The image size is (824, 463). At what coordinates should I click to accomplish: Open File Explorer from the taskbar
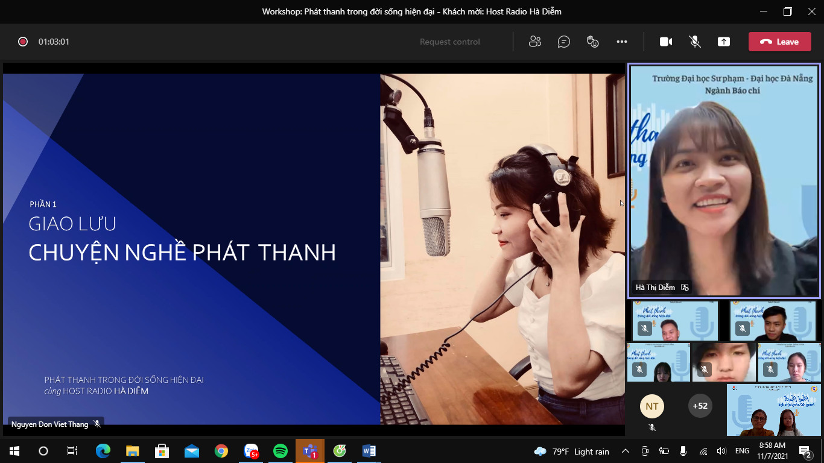coord(133,451)
